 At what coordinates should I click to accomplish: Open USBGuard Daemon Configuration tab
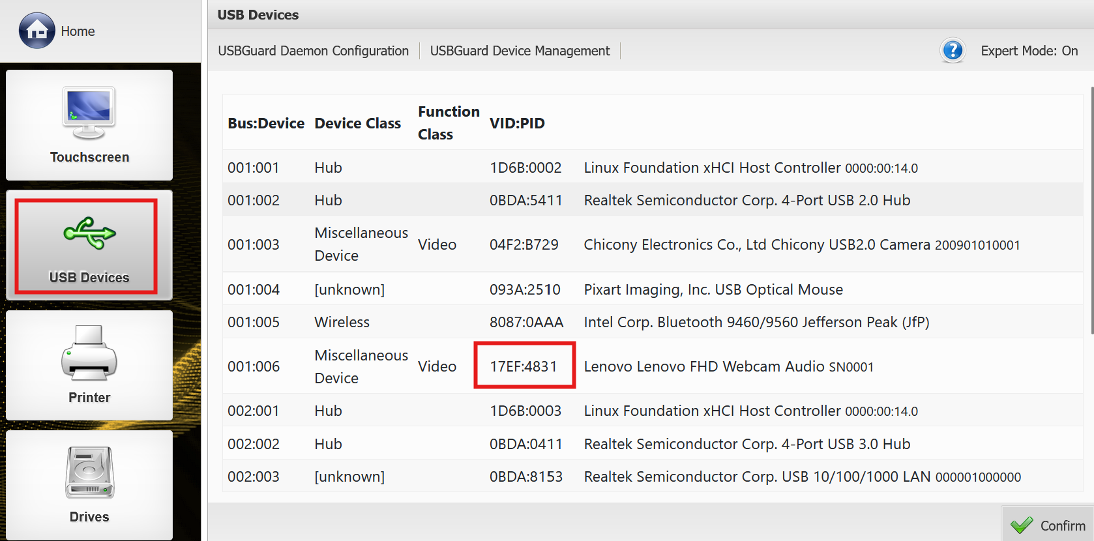pyautogui.click(x=313, y=51)
